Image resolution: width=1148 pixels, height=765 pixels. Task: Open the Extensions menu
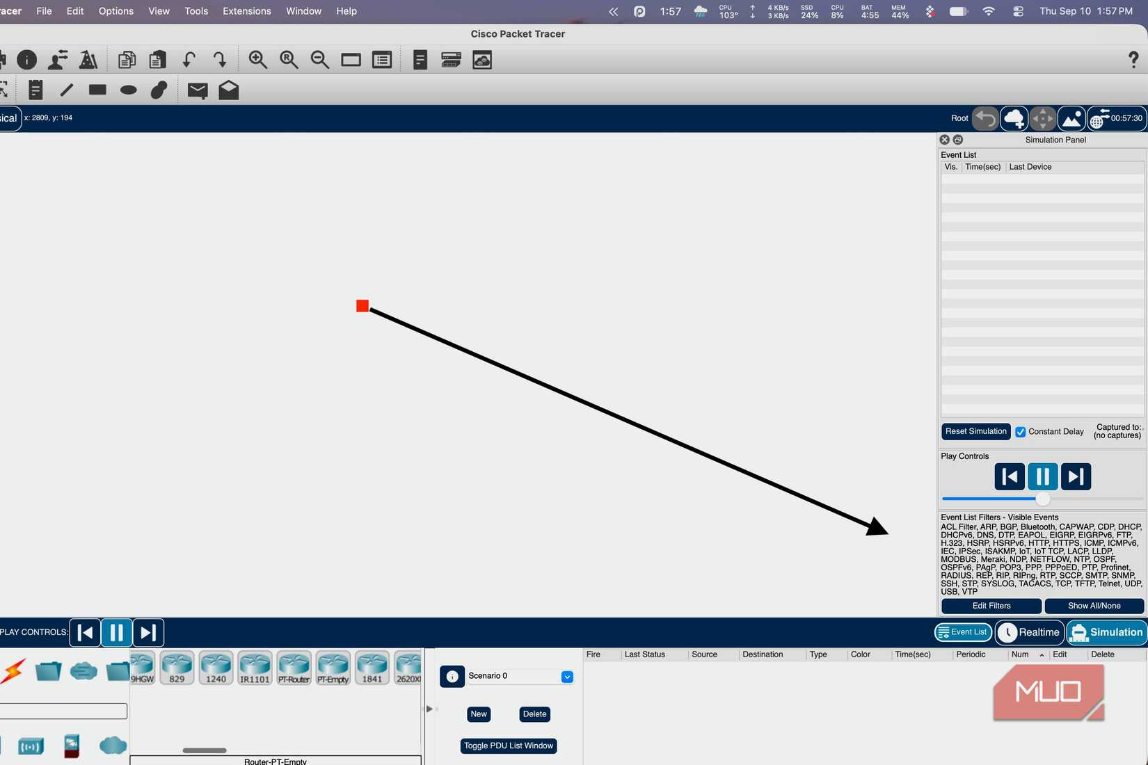click(x=247, y=11)
